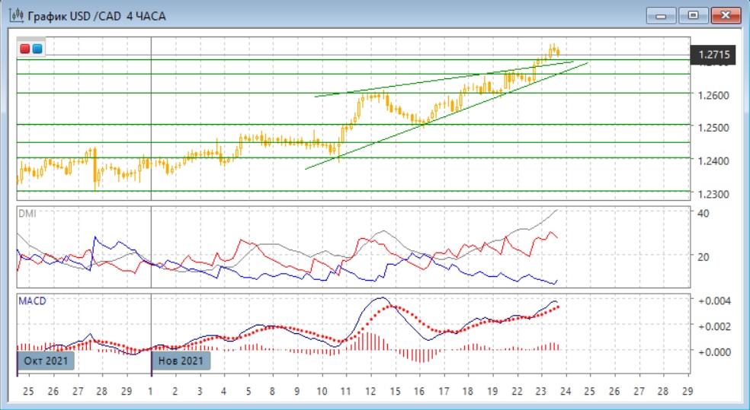Click the 1.2400 price axis label
Screen dimensions: 750x410
pos(713,161)
